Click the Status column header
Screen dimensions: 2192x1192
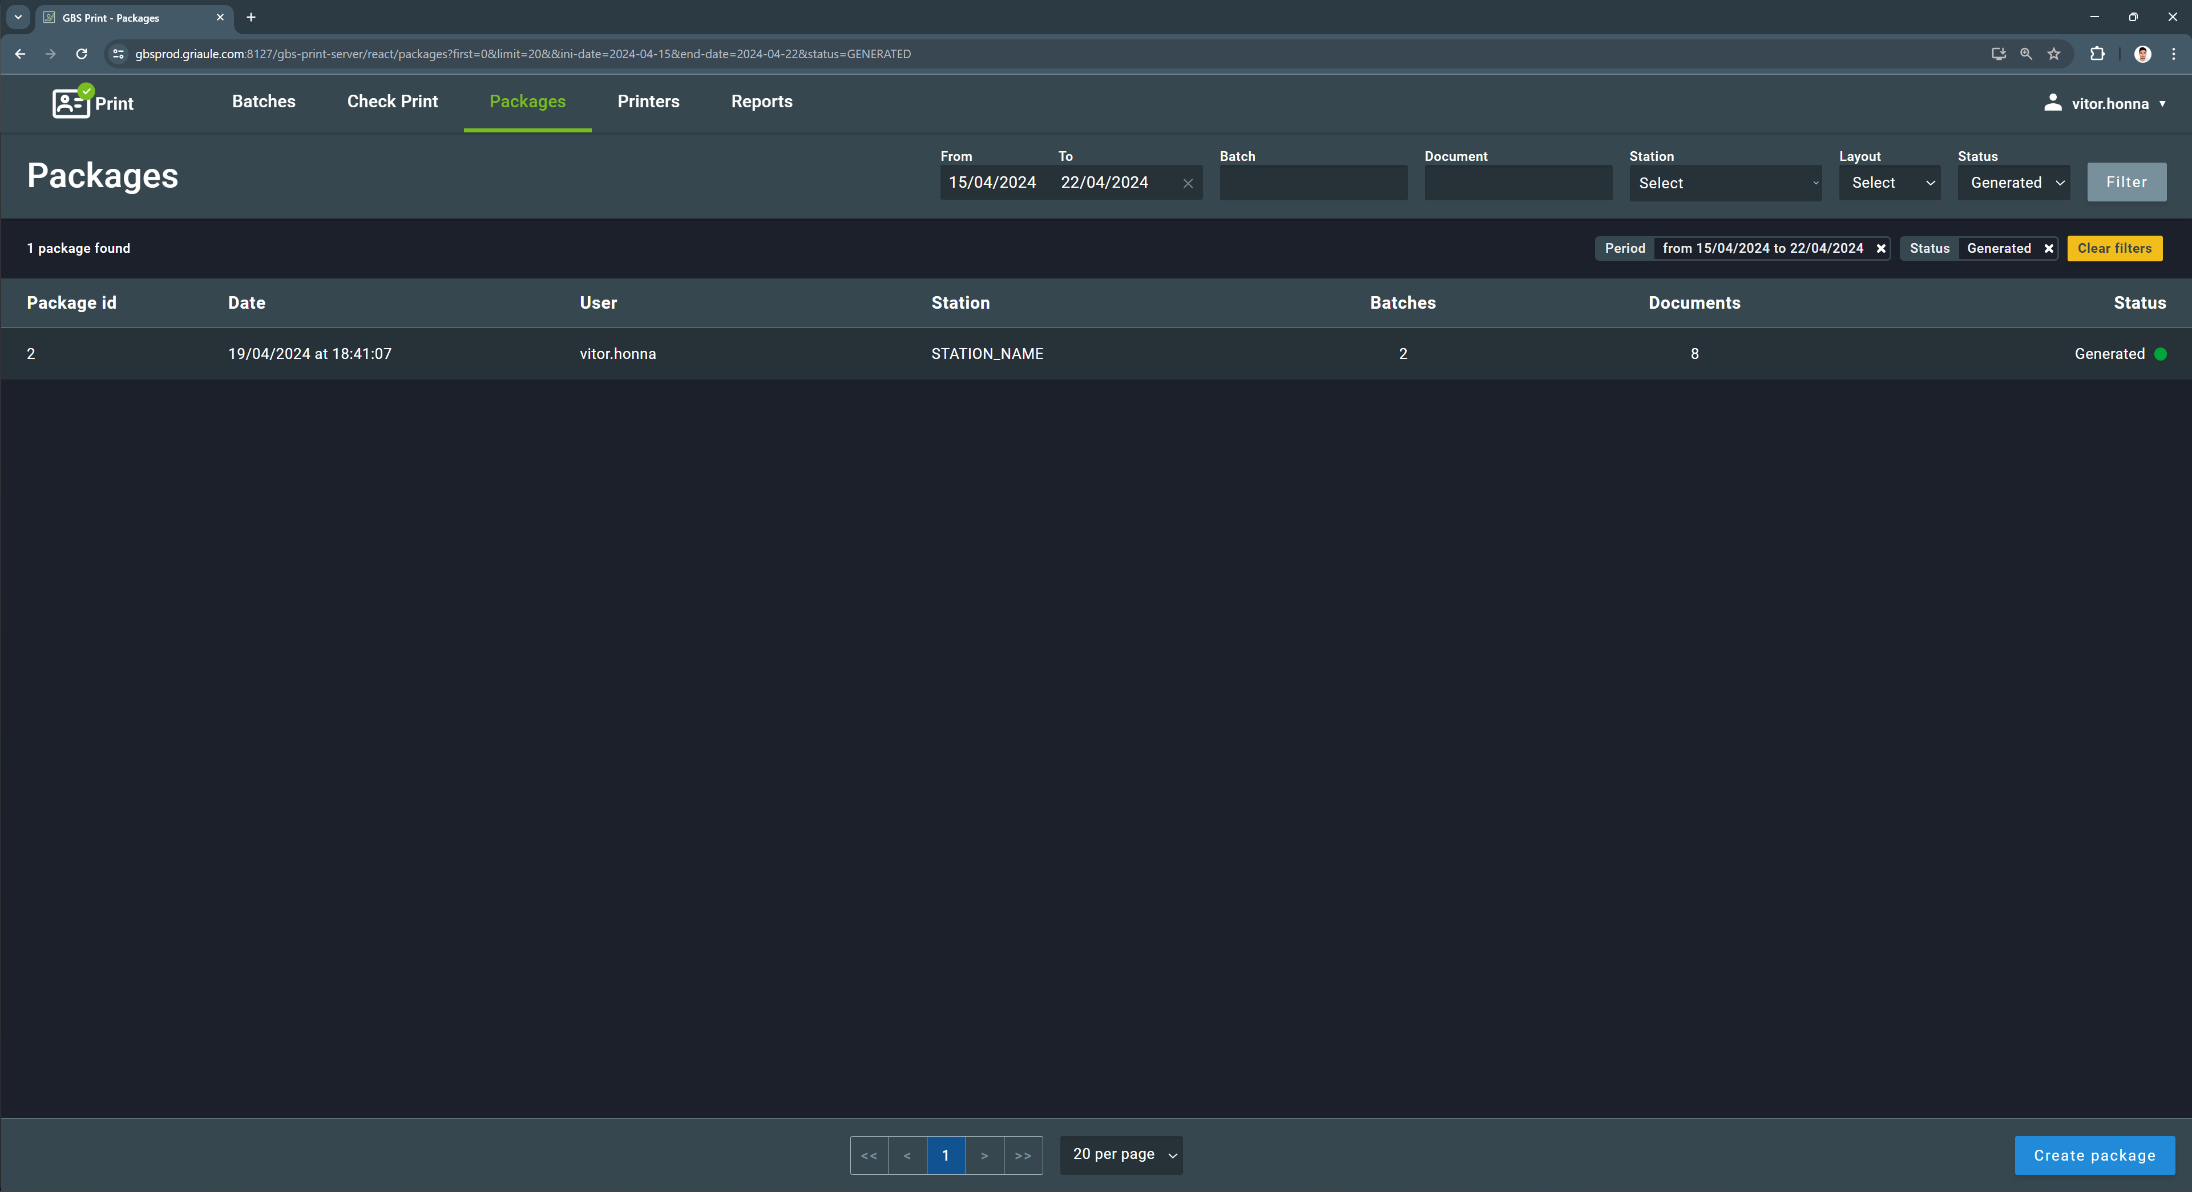click(2139, 303)
